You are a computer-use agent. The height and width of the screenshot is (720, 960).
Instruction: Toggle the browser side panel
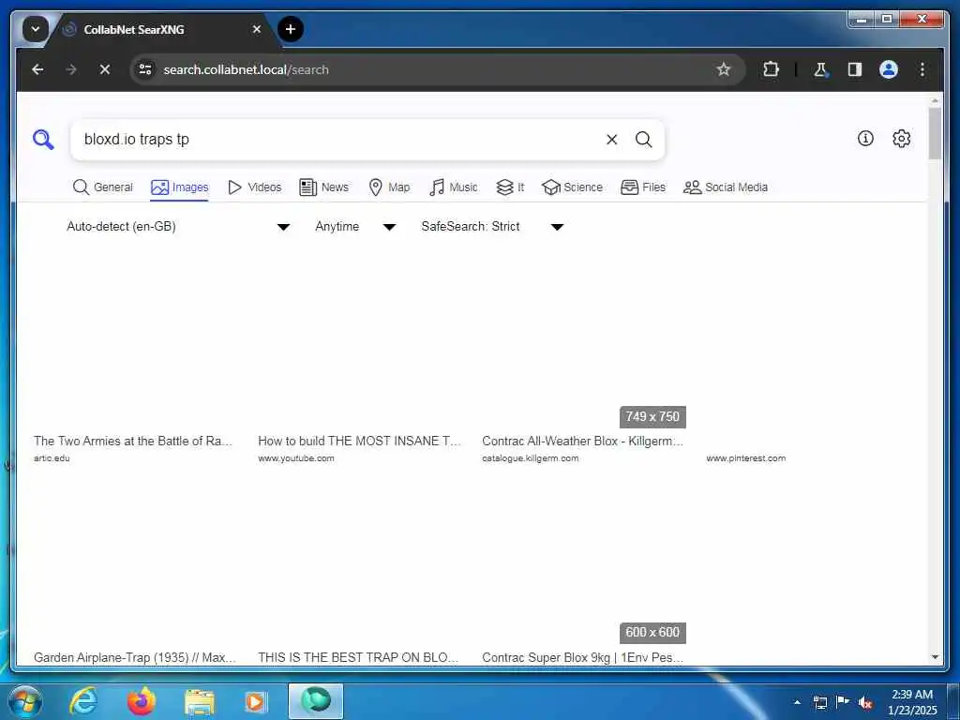click(x=854, y=69)
